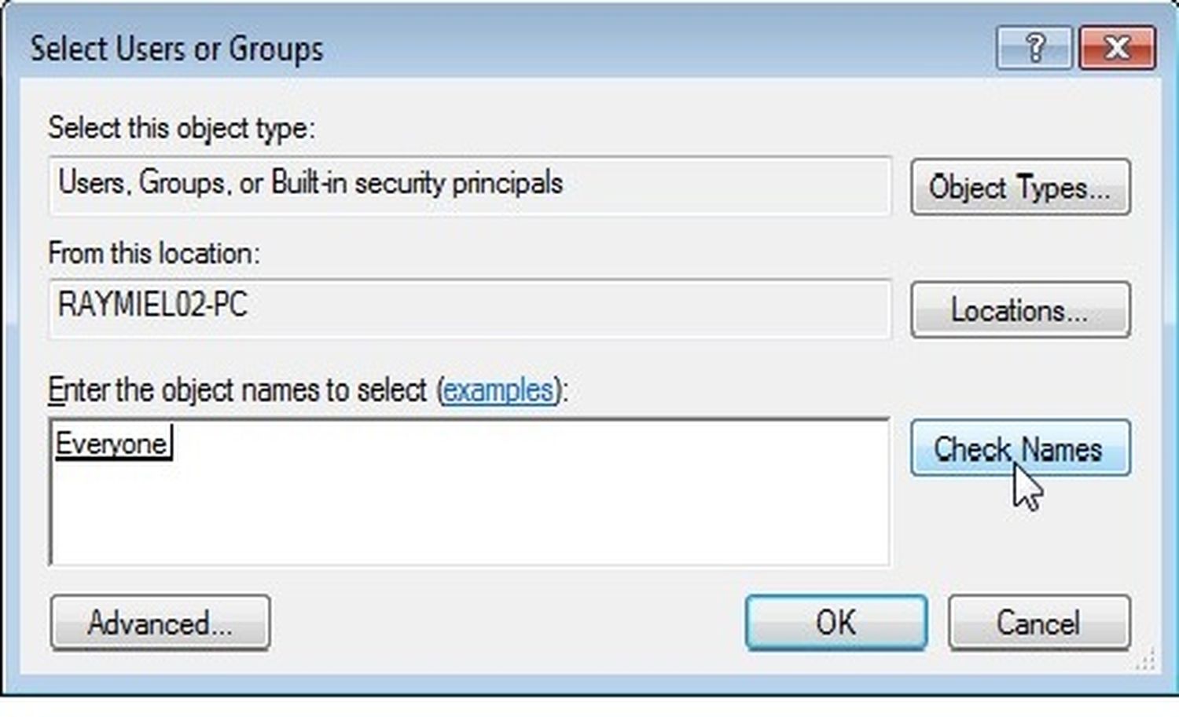This screenshot has width=1179, height=717.
Task: Select the underlined Everyone entry
Action: pos(112,444)
